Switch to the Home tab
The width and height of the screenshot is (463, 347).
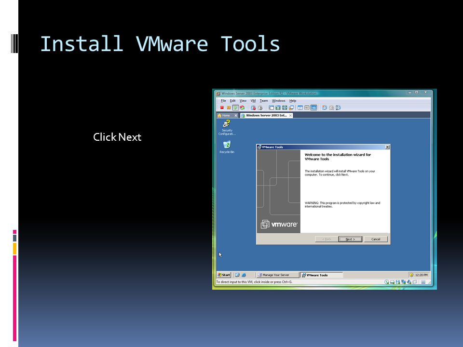226,115
